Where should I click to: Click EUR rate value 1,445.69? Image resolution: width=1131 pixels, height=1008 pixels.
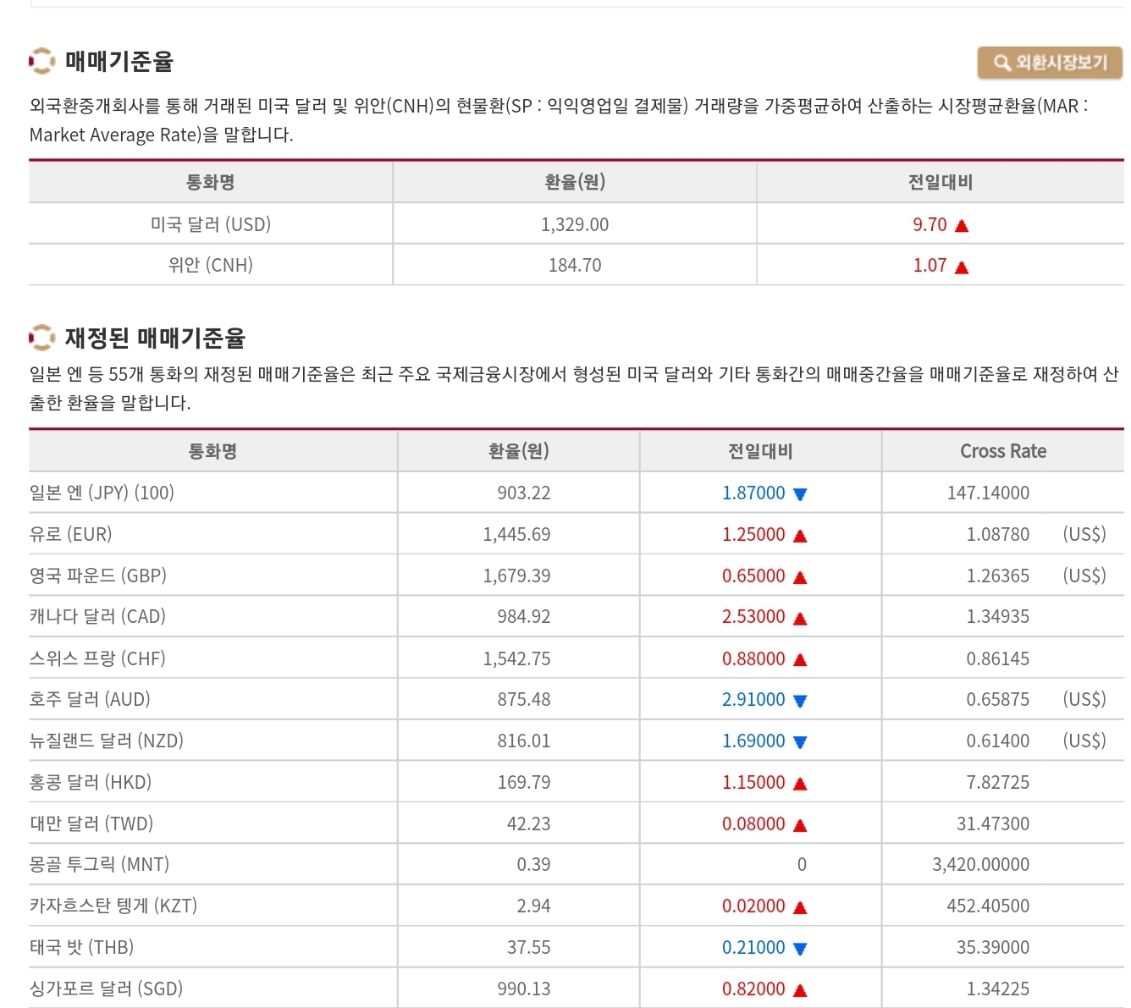click(x=516, y=534)
